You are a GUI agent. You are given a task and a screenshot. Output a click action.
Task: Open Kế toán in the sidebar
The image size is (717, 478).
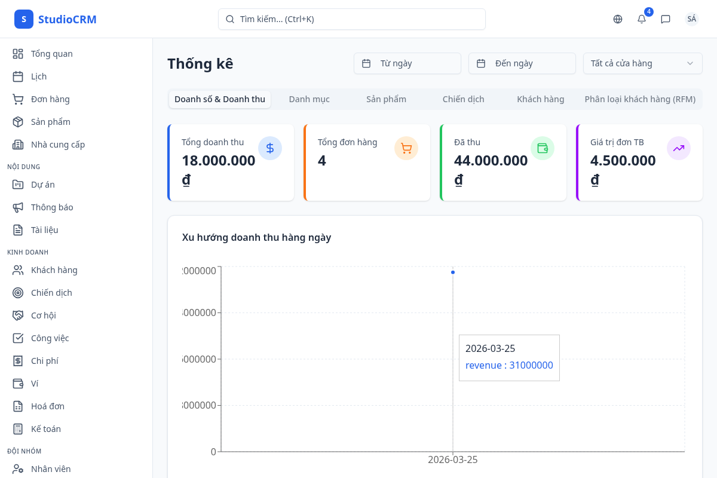[x=46, y=429]
